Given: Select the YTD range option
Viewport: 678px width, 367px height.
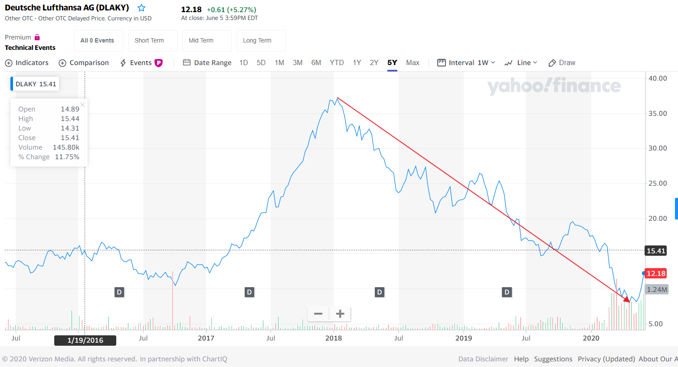Looking at the screenshot, I should tap(337, 63).
